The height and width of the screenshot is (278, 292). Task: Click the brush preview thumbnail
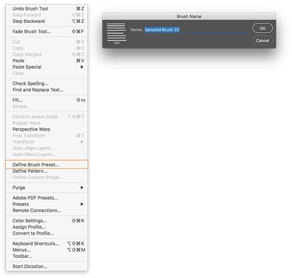click(117, 34)
